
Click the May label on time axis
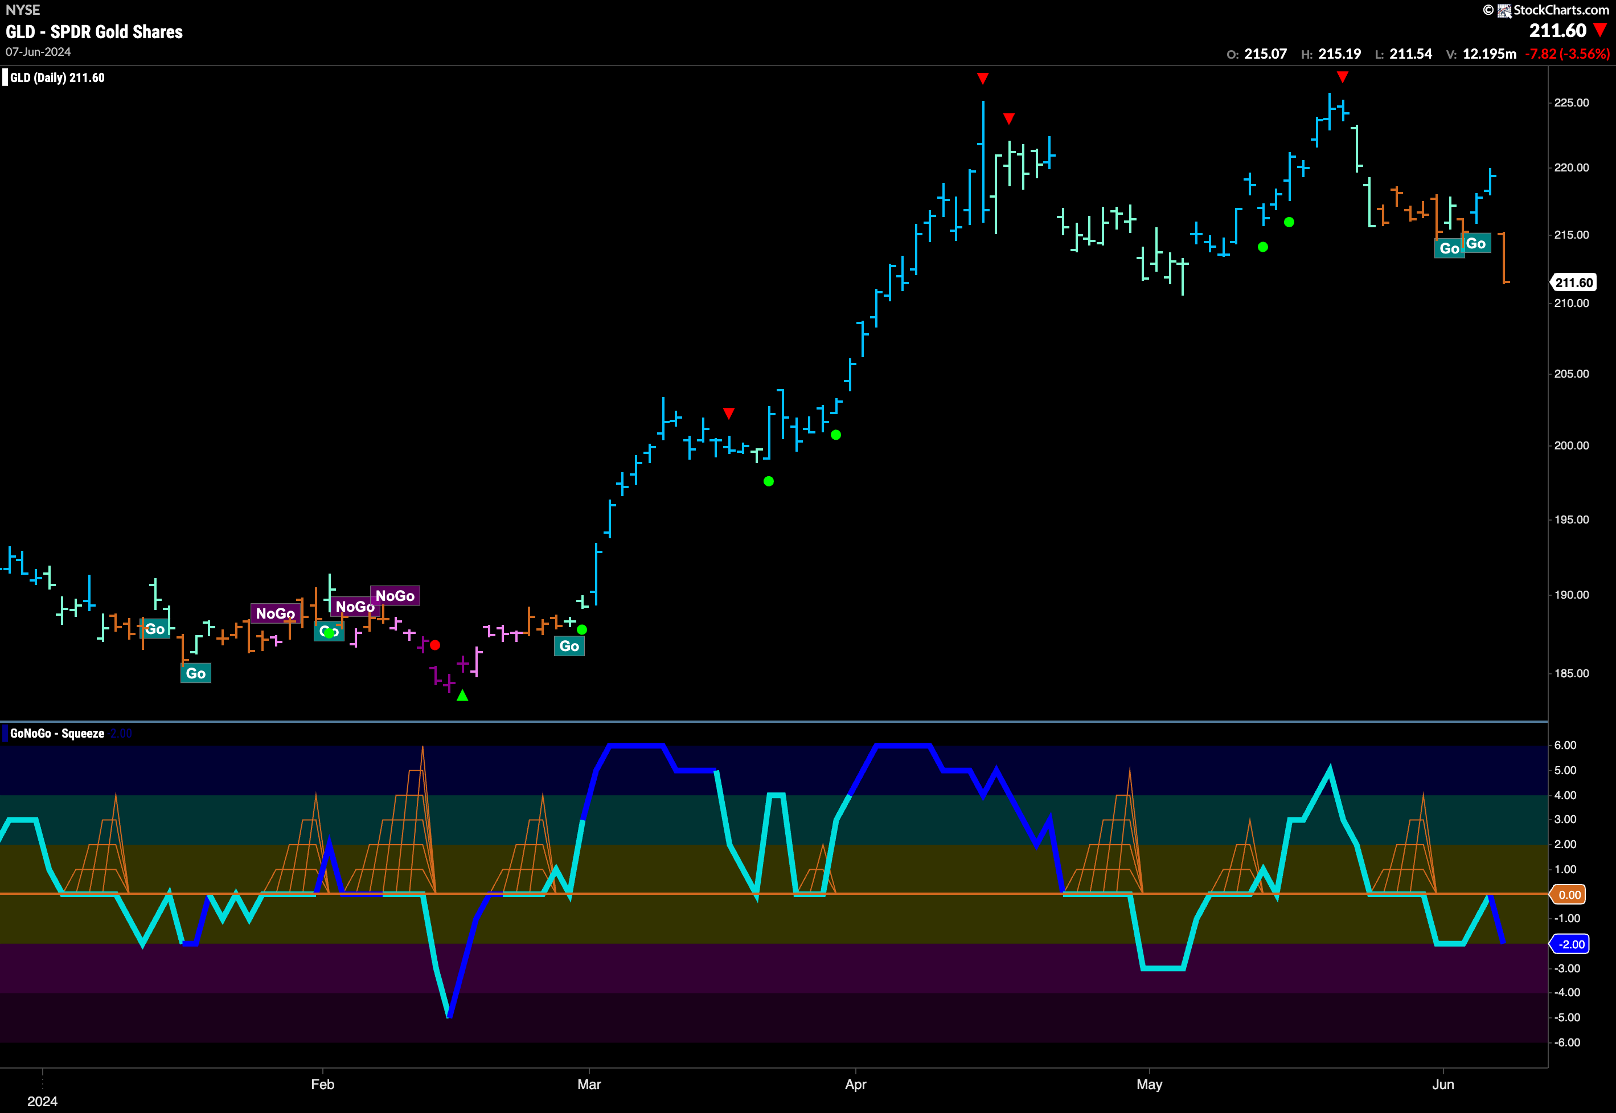click(x=1149, y=1085)
